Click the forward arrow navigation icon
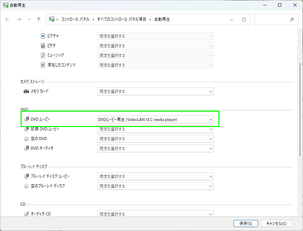This screenshot has width=303, height=231. pos(19,19)
